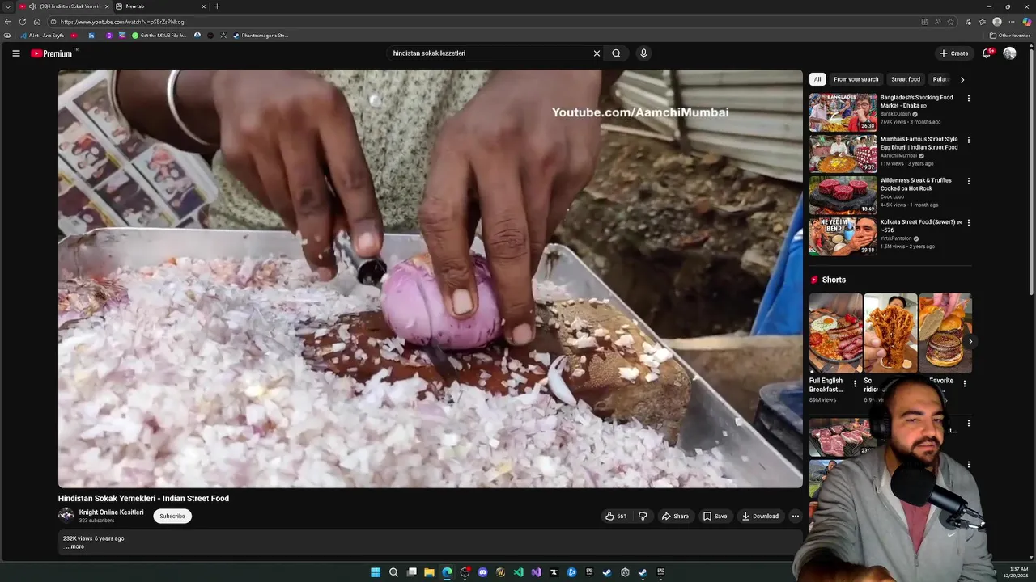Open the Copilot sidebar icon
This screenshot has height=582, width=1036.
1026,22
